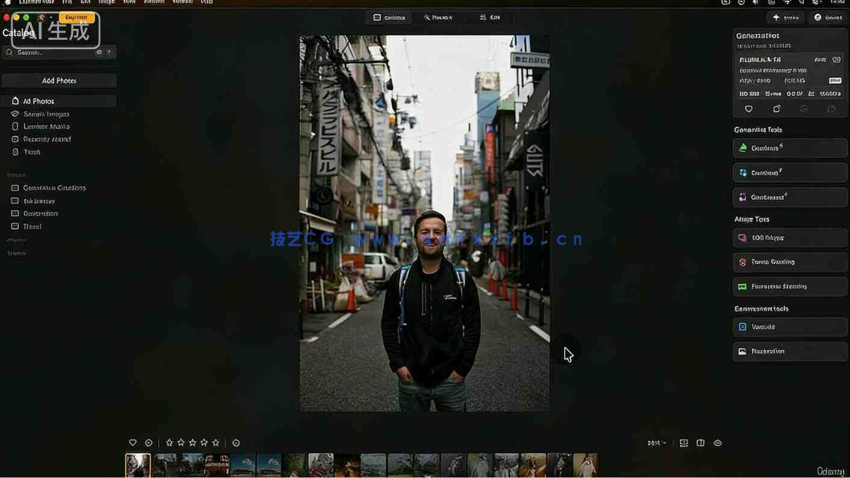Image resolution: width=850 pixels, height=478 pixels.
Task: Click the heart favorite icon below the photo
Action: click(x=133, y=443)
